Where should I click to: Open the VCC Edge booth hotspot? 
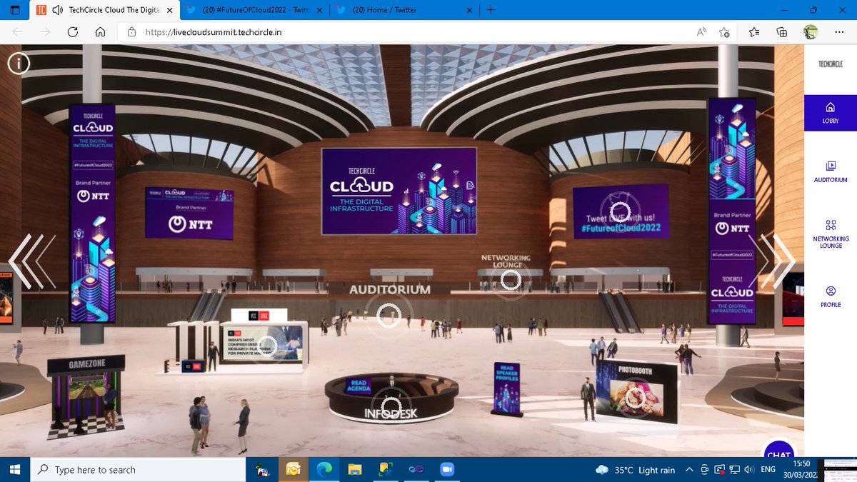pos(267,346)
